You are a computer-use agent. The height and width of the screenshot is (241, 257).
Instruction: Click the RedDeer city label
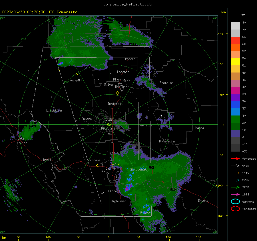pyautogui.click(x=121, y=87)
